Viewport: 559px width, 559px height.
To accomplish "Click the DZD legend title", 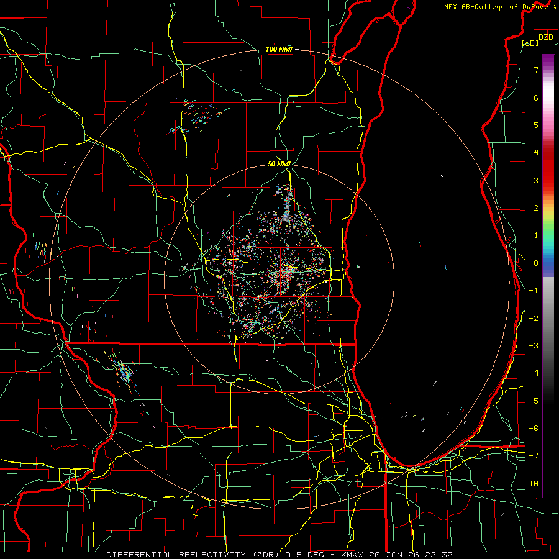I will [x=546, y=37].
